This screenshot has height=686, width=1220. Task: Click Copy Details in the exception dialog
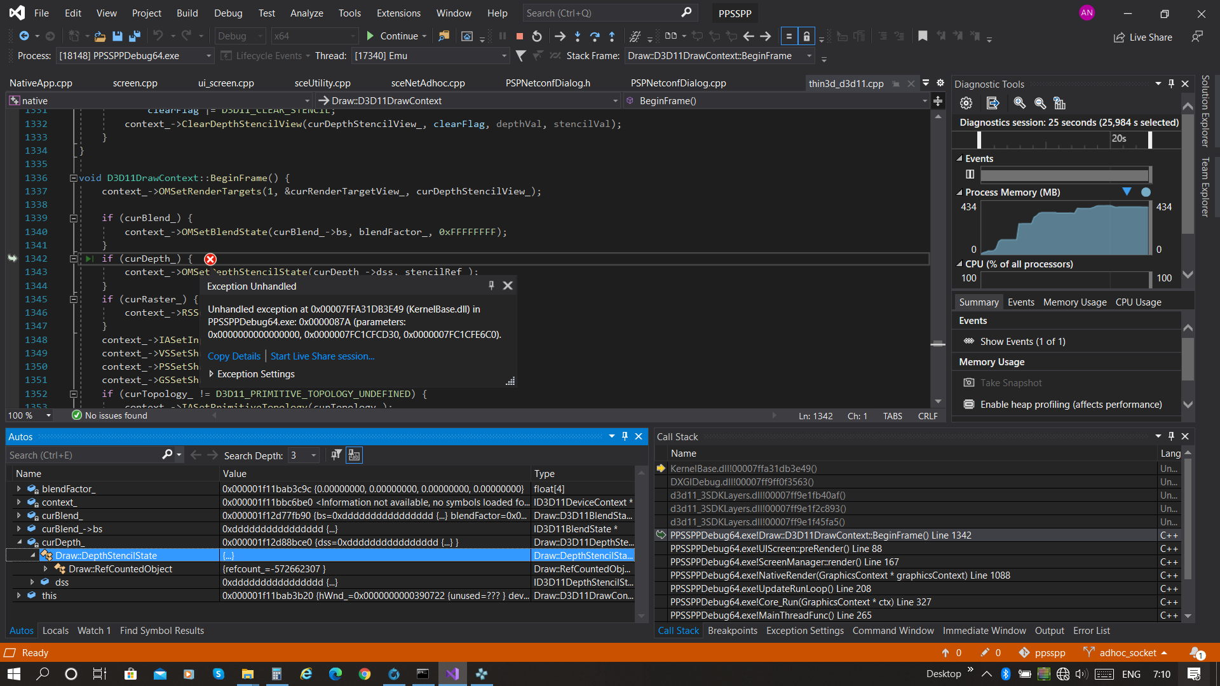(x=234, y=356)
